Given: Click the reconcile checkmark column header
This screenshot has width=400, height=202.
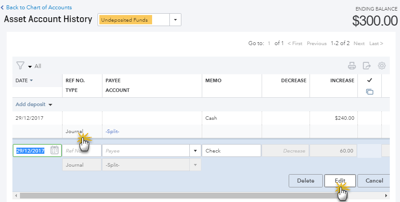Looking at the screenshot, I should [369, 80].
